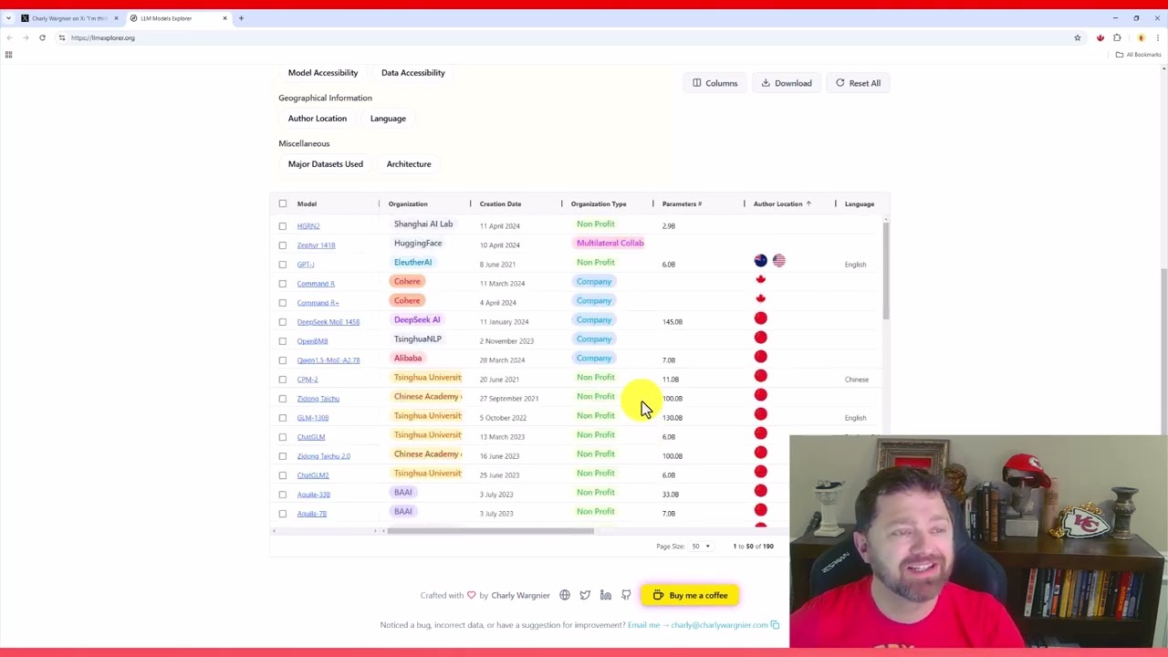The height and width of the screenshot is (657, 1168).
Task: Switch to the Charly Wargnier on X tab
Action: coord(69,18)
